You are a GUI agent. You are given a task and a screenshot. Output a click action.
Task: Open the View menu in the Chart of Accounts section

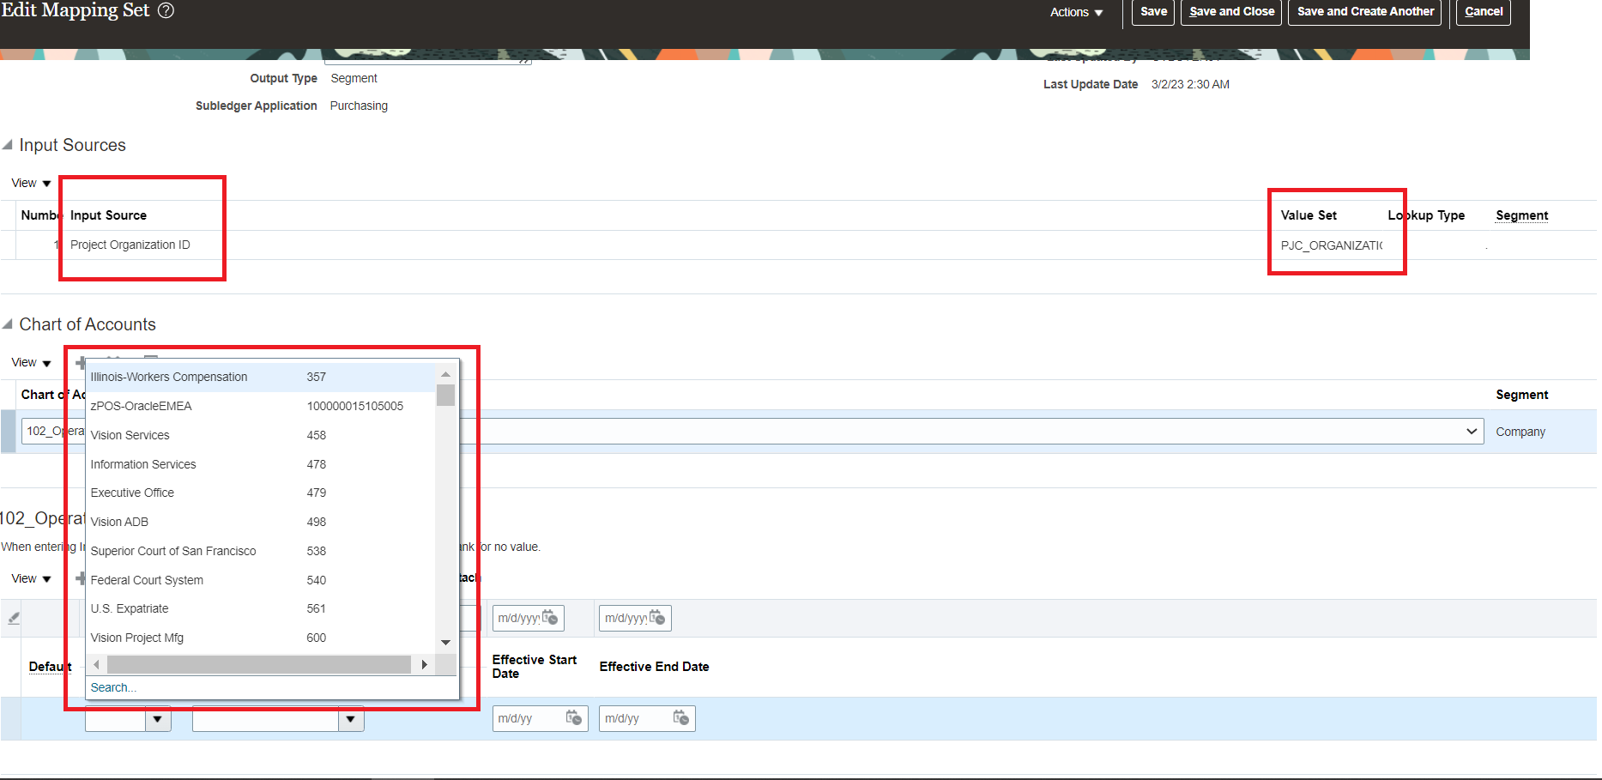pyautogui.click(x=30, y=362)
